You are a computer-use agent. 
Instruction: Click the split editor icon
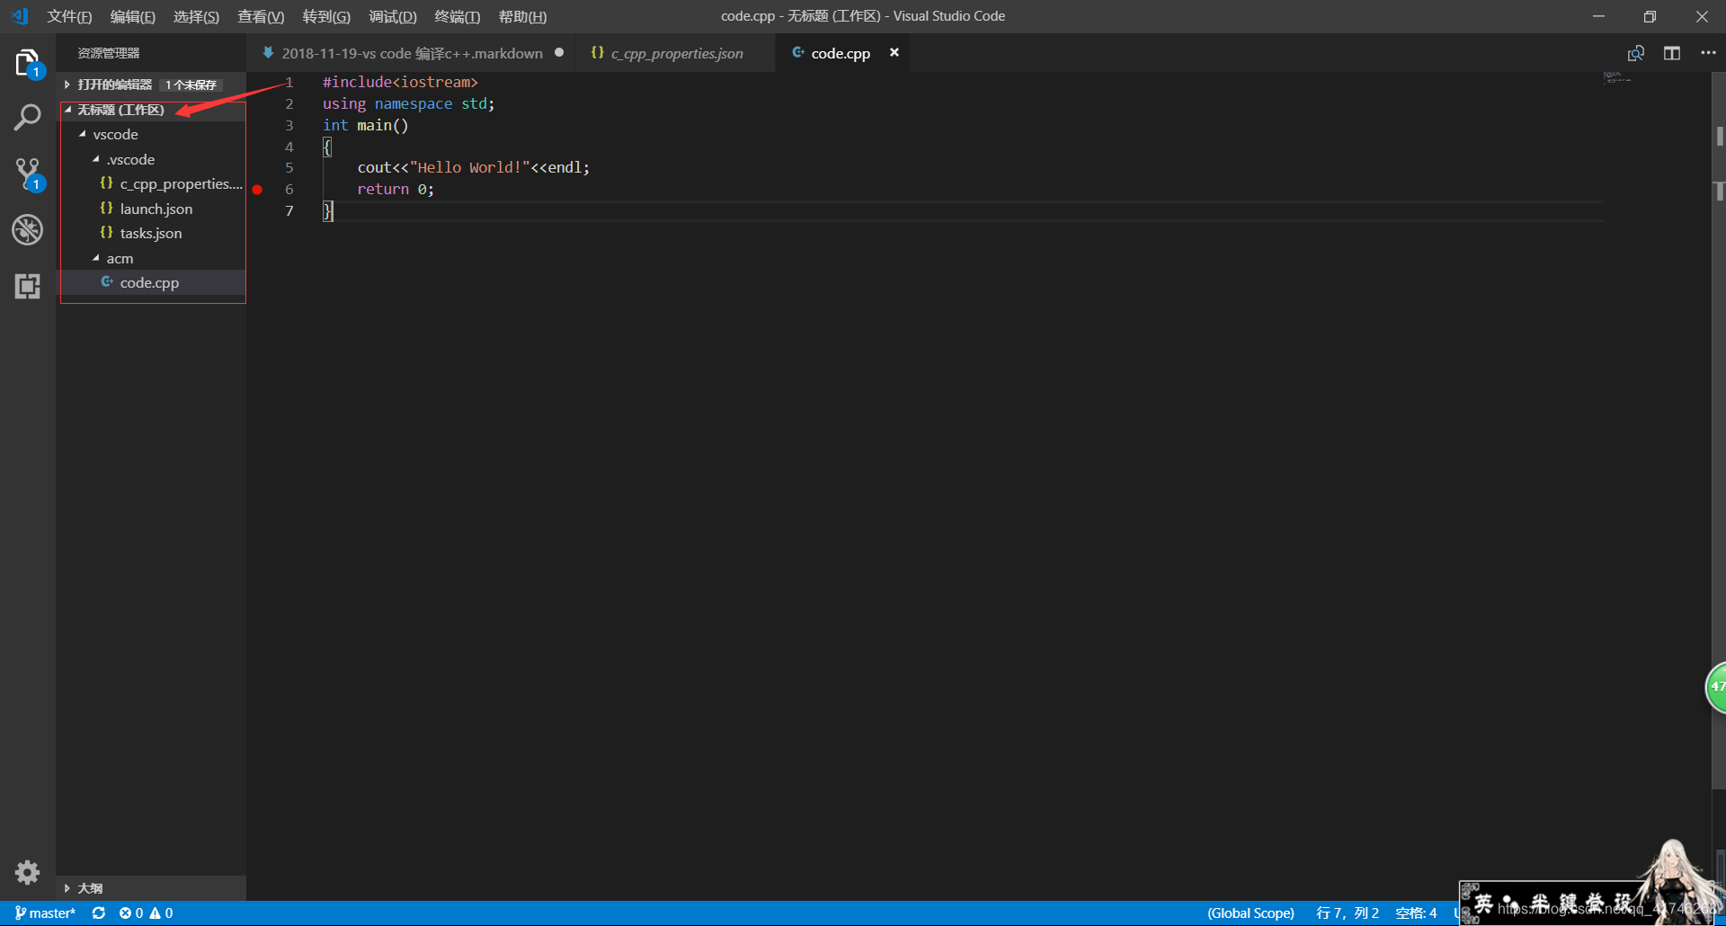[x=1671, y=53]
